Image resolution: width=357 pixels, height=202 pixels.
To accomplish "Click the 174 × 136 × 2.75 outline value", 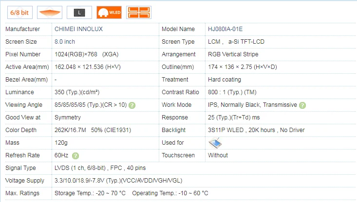I will point(243,67).
